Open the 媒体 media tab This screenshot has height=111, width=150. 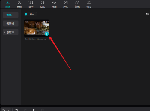click(x=8, y=4)
